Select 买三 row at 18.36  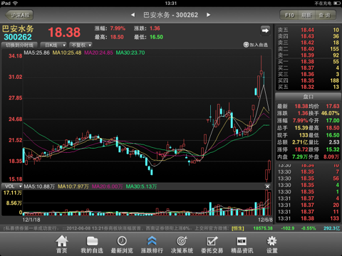[x=309, y=74]
